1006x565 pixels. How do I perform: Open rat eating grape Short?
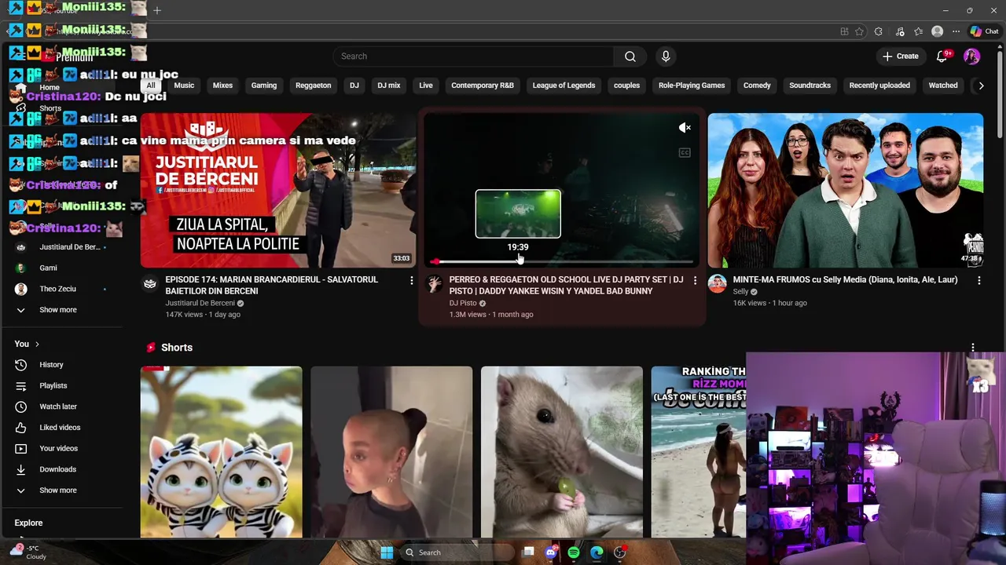click(x=561, y=452)
